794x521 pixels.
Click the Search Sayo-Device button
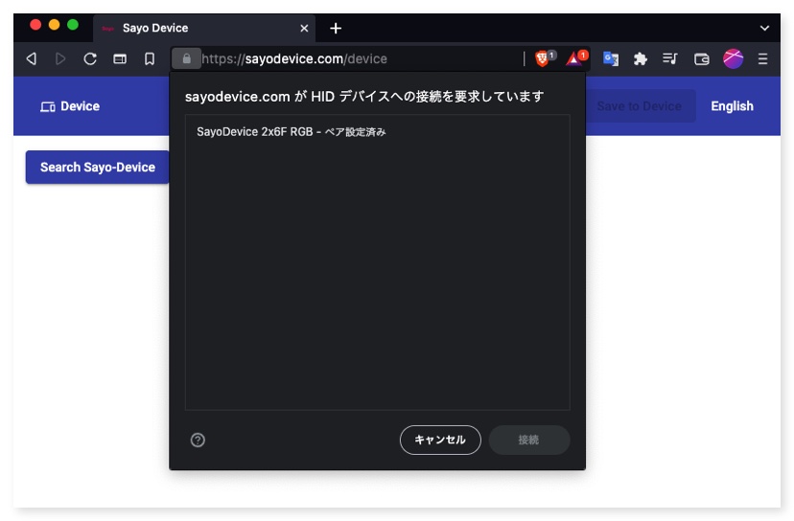point(98,167)
